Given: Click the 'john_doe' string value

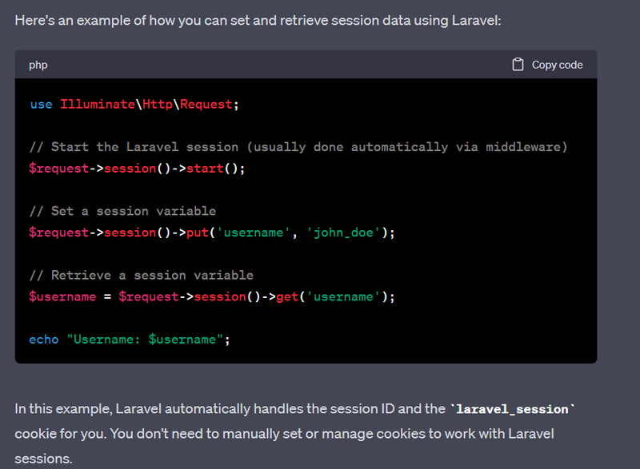Looking at the screenshot, I should click(343, 233).
